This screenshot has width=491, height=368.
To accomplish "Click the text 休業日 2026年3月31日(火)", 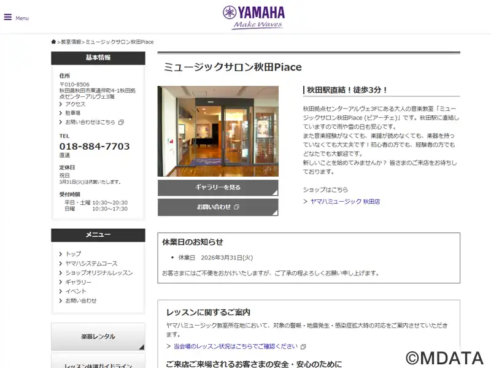I will pyautogui.click(x=215, y=258).
